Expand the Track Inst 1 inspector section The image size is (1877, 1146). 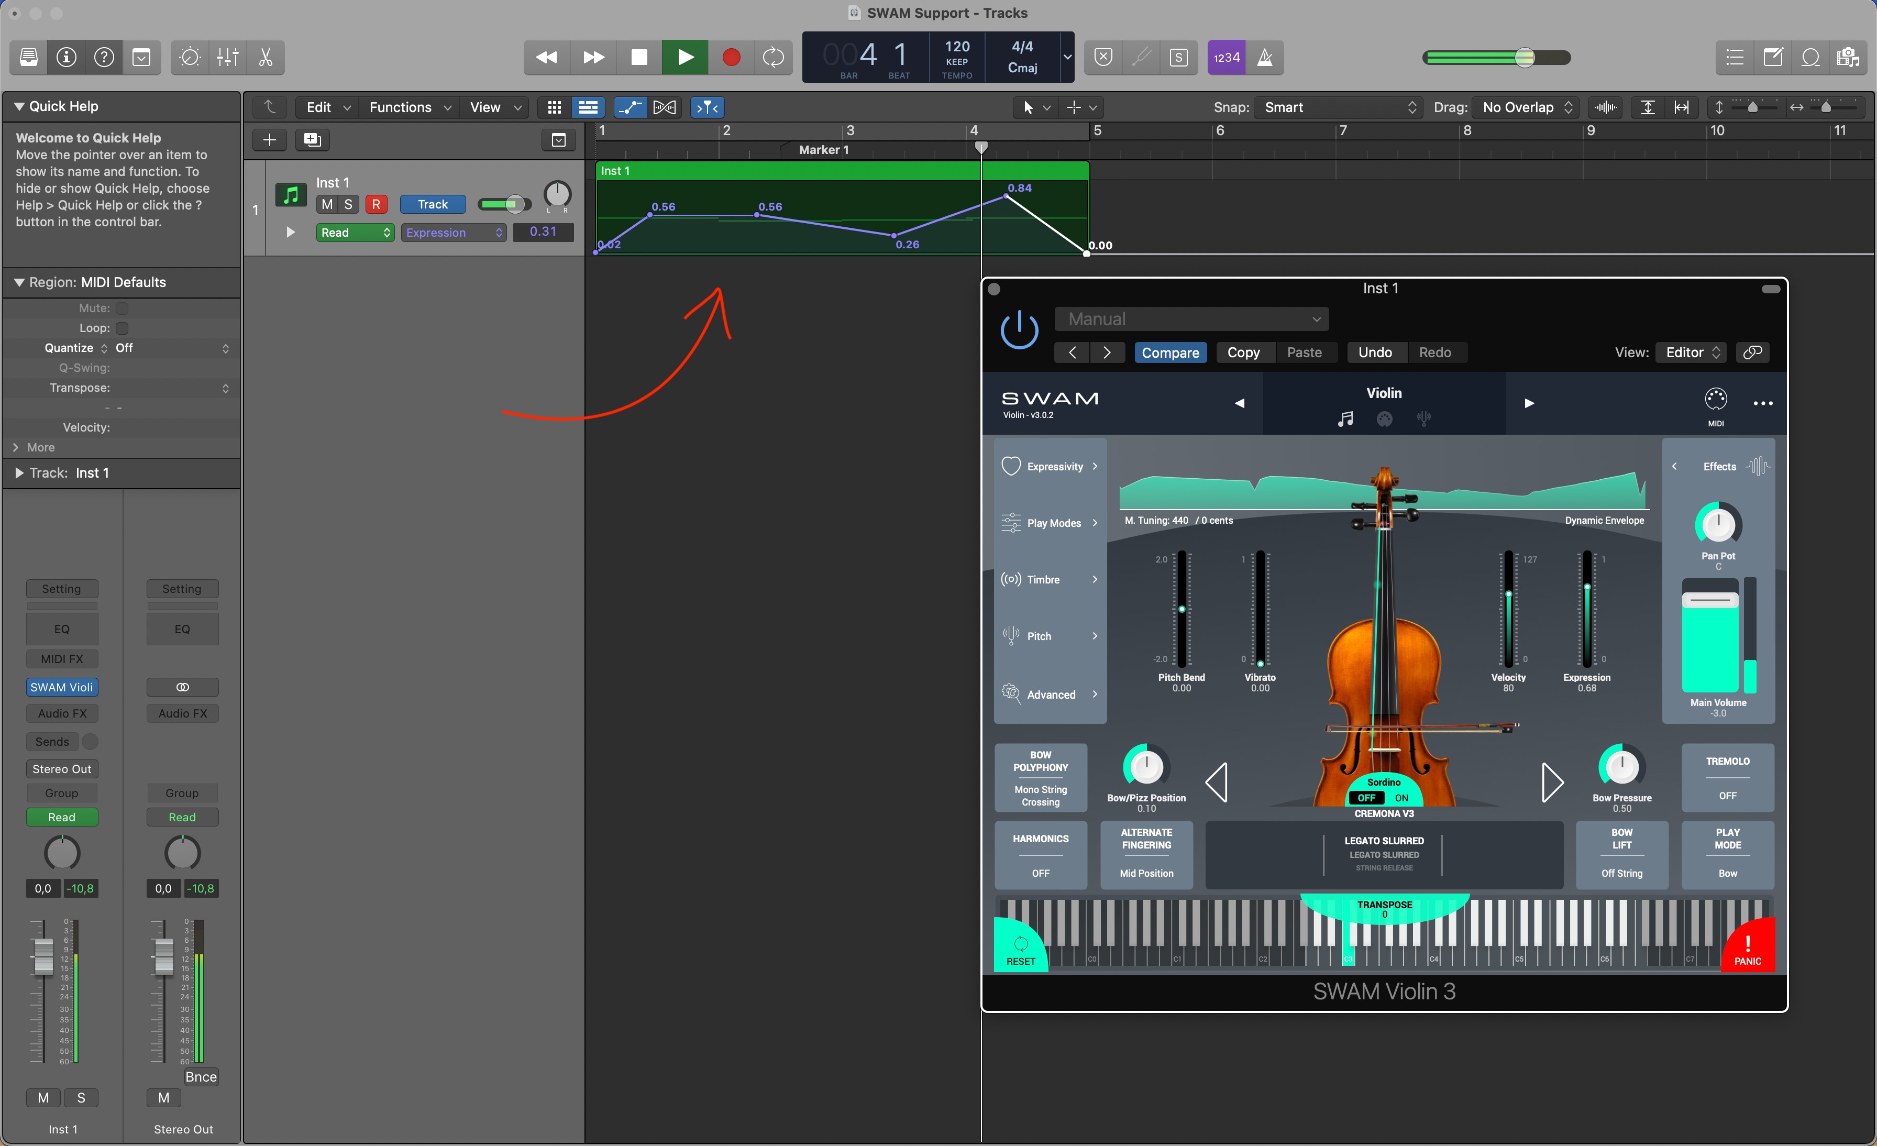coord(20,473)
